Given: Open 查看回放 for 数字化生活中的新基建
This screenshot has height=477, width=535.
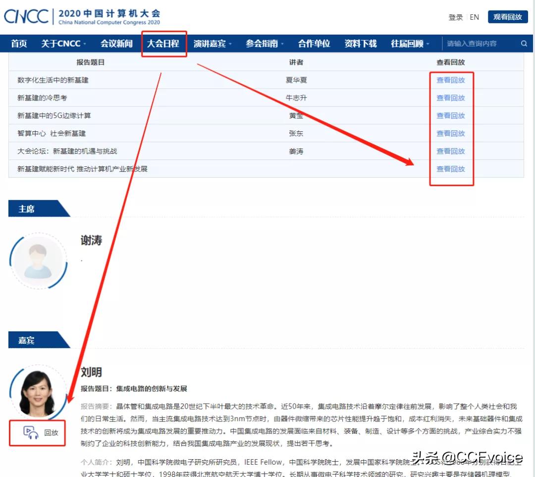Looking at the screenshot, I should pyautogui.click(x=451, y=80).
